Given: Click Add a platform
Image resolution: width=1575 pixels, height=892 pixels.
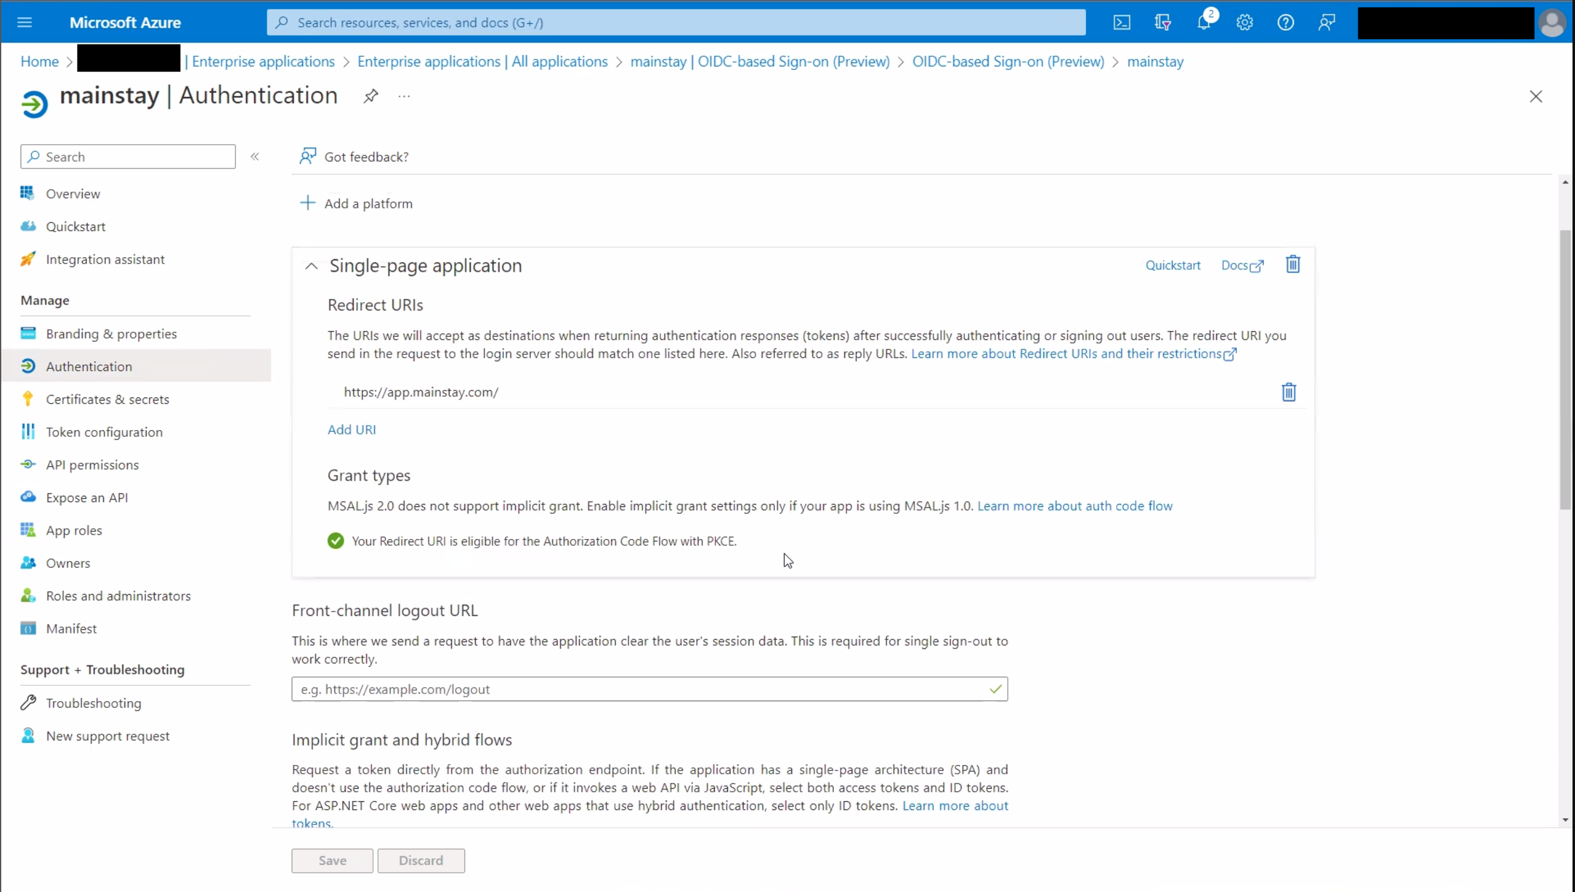Looking at the screenshot, I should pos(356,203).
